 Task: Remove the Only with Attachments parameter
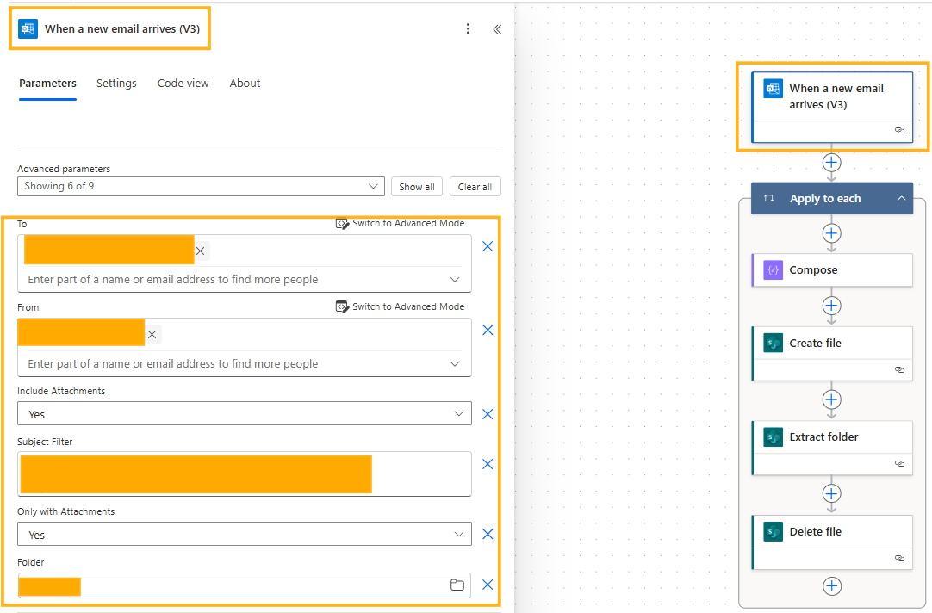[x=488, y=534]
